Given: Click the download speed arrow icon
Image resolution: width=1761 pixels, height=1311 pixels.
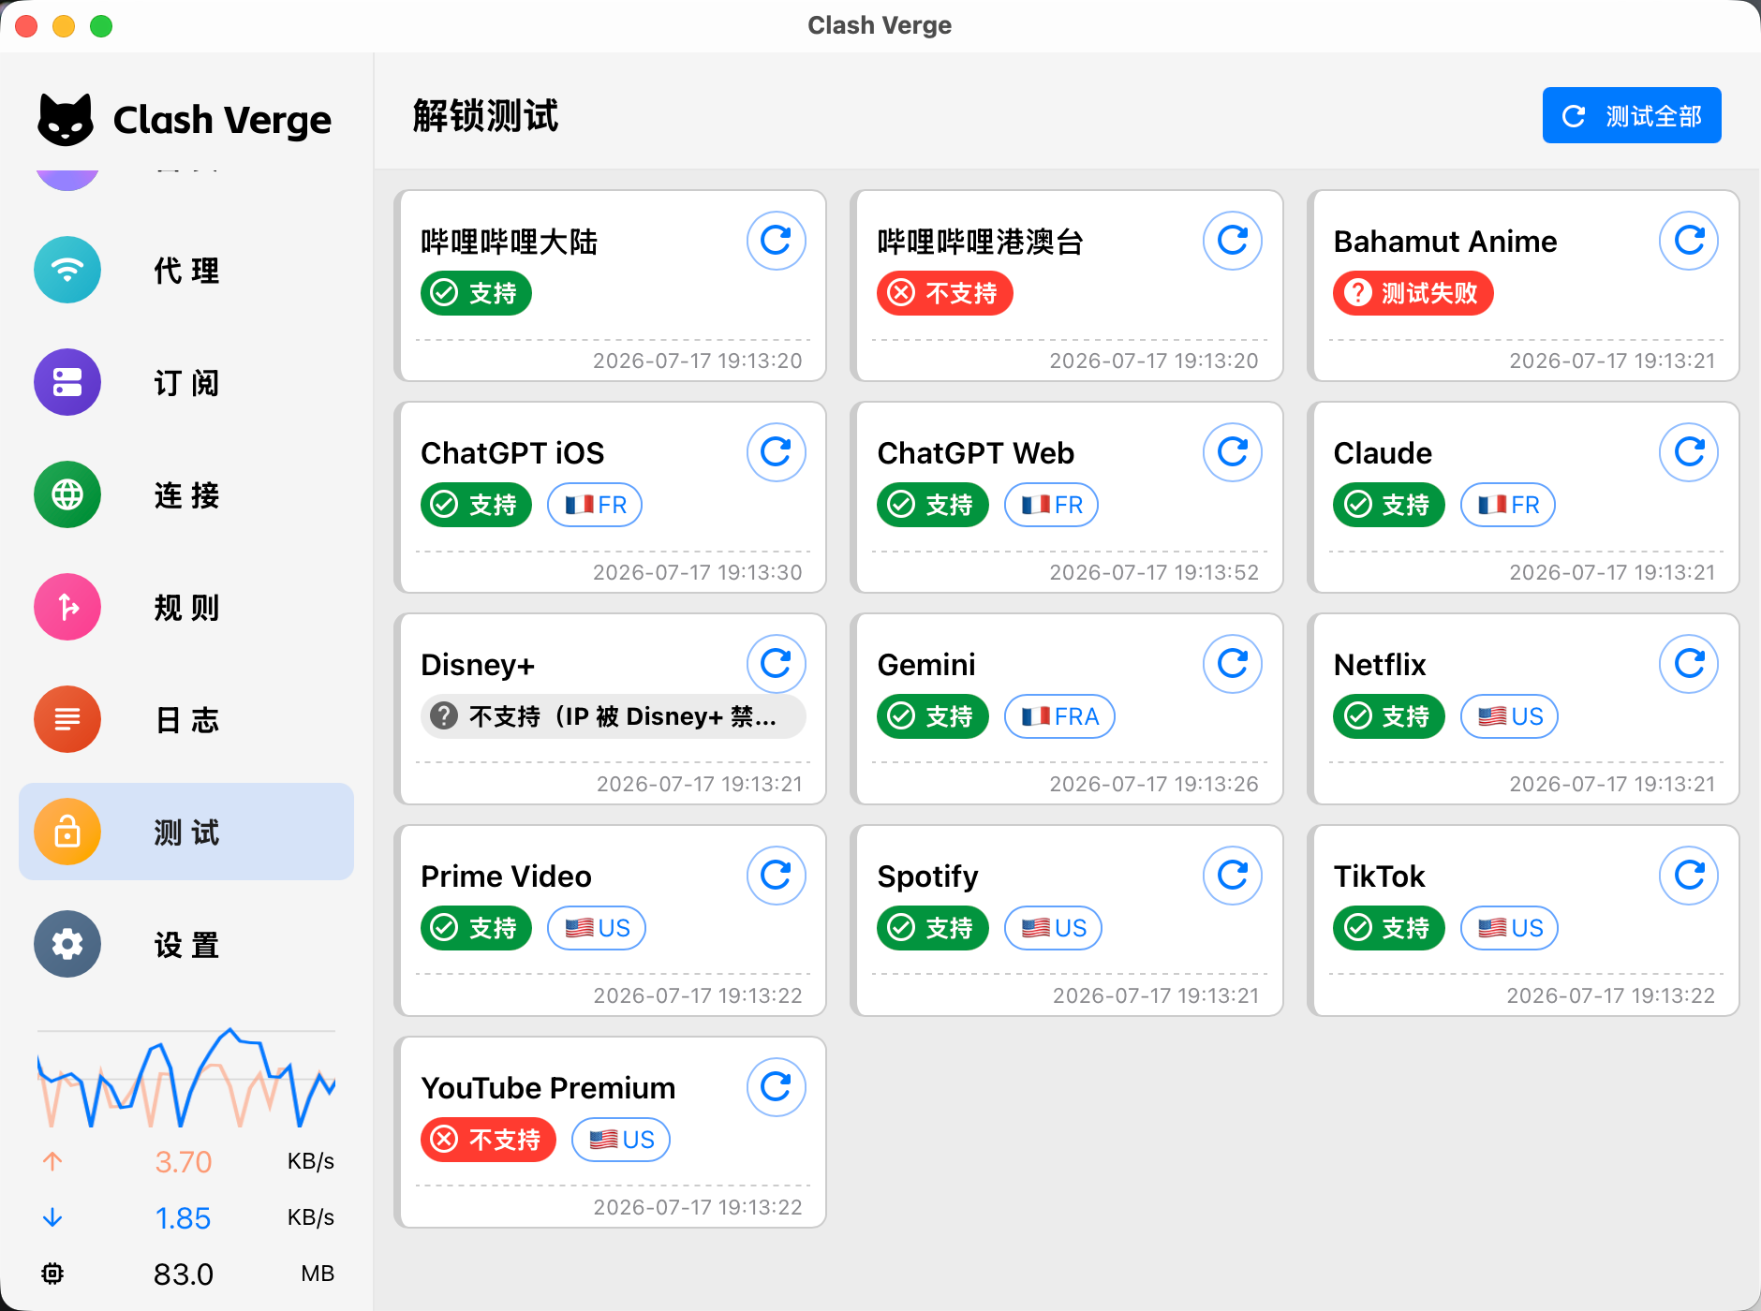Looking at the screenshot, I should pos(52,1217).
